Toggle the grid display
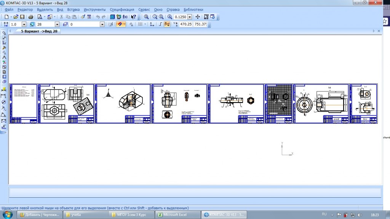The height and width of the screenshot is (219, 390). point(140,24)
